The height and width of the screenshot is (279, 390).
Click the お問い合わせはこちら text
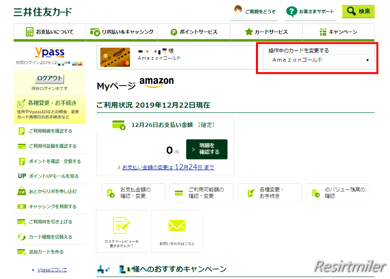point(177,244)
